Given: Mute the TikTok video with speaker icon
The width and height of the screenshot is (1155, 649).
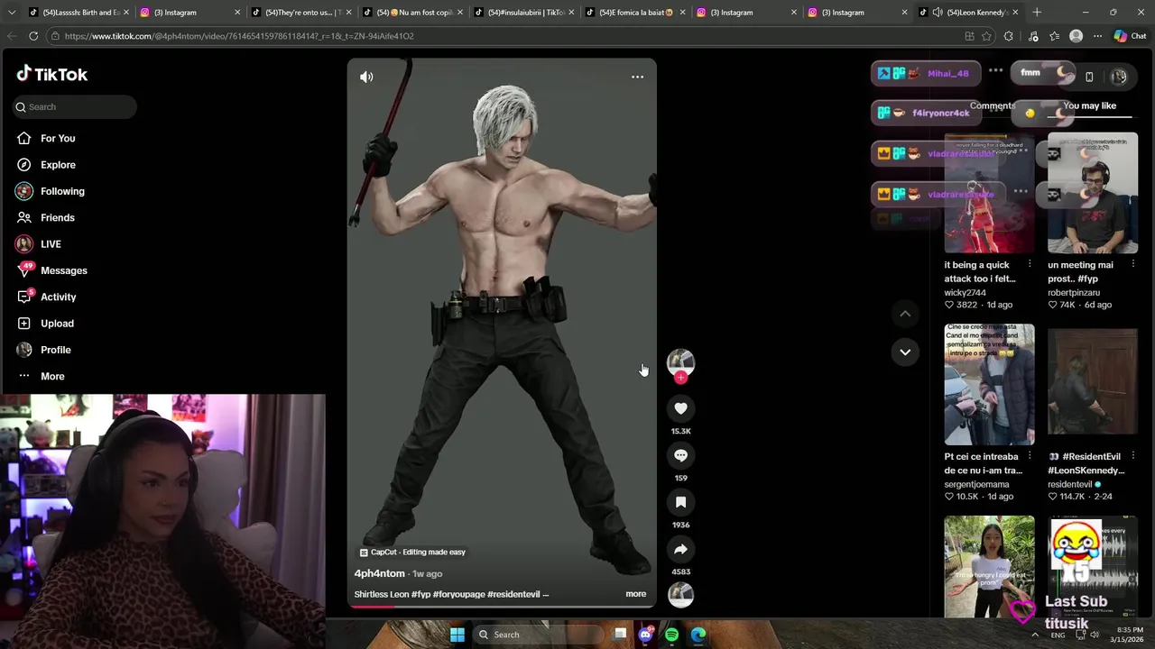Looking at the screenshot, I should coord(366,77).
